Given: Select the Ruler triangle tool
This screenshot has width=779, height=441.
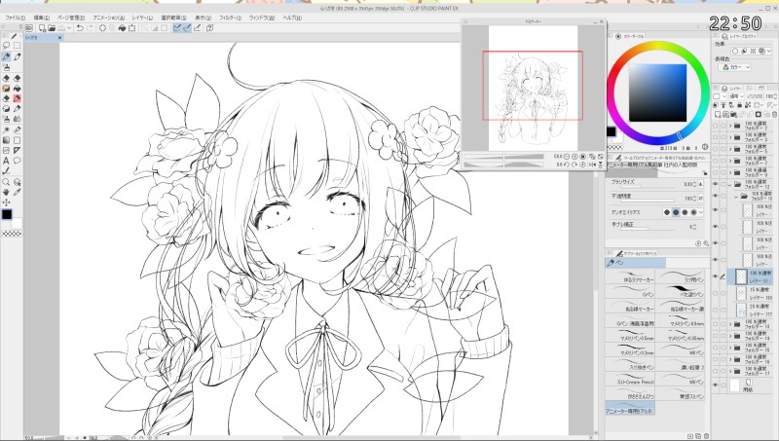Looking at the screenshot, I should [18, 151].
